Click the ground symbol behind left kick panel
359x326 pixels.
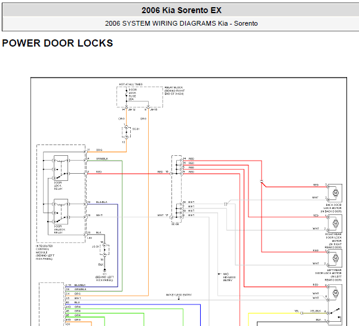pyautogui.click(x=105, y=270)
